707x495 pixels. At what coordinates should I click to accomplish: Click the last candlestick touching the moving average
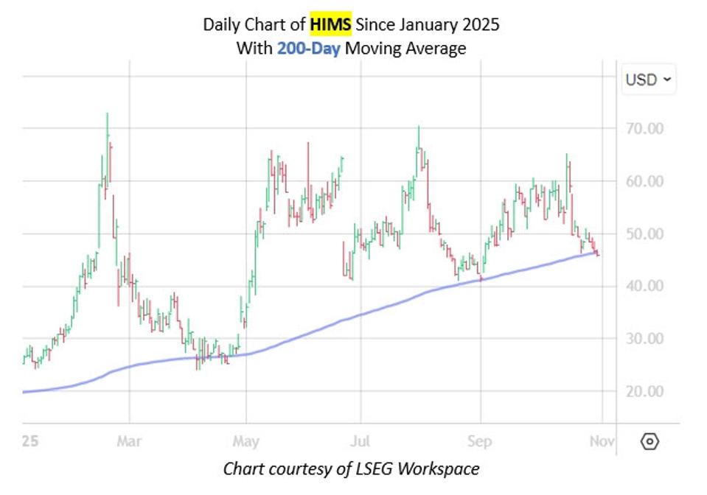[596, 253]
